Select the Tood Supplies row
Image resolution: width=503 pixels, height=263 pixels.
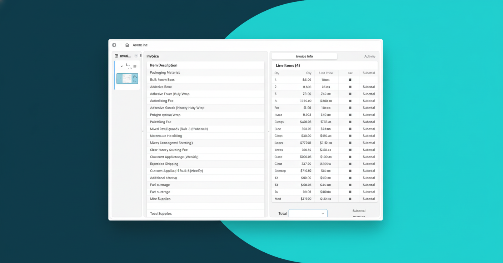(x=205, y=213)
